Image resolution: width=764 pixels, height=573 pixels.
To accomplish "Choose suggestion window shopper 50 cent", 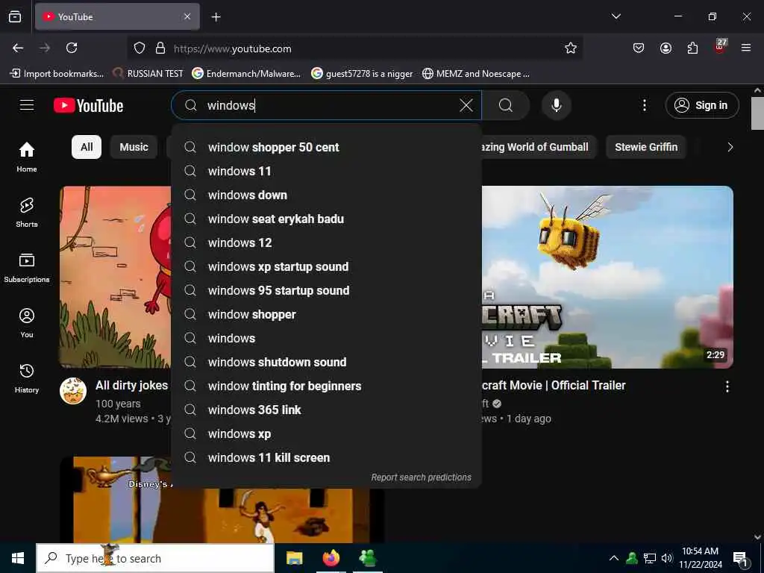I will [327, 147].
